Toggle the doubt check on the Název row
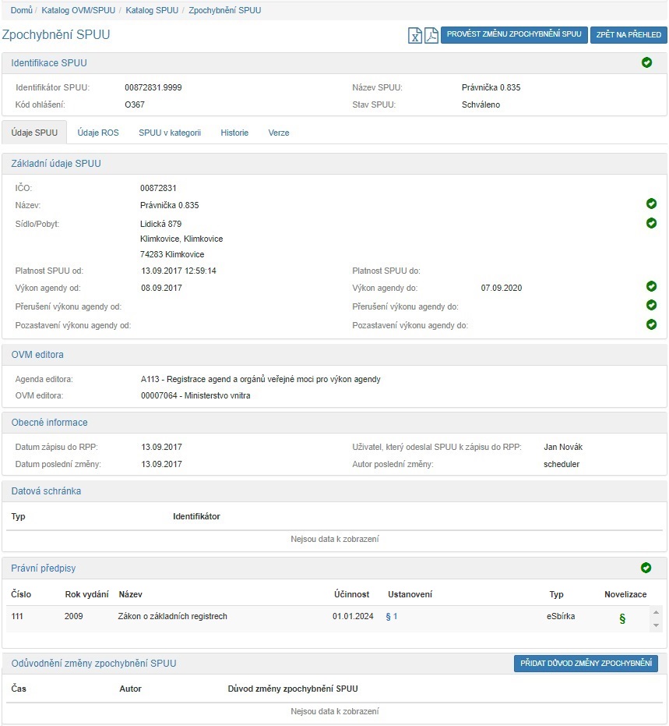The height and width of the screenshot is (726, 669). tap(651, 204)
